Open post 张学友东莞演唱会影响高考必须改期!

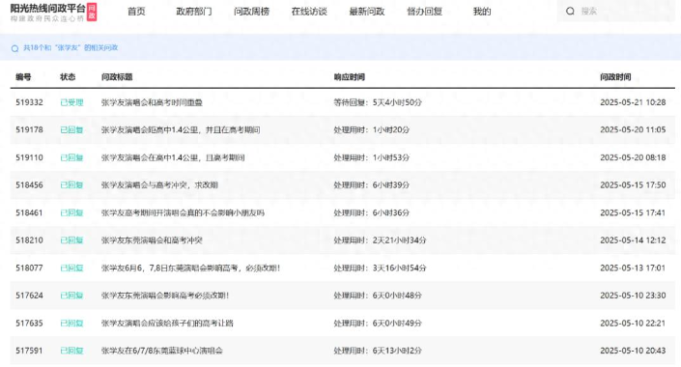[165, 296]
